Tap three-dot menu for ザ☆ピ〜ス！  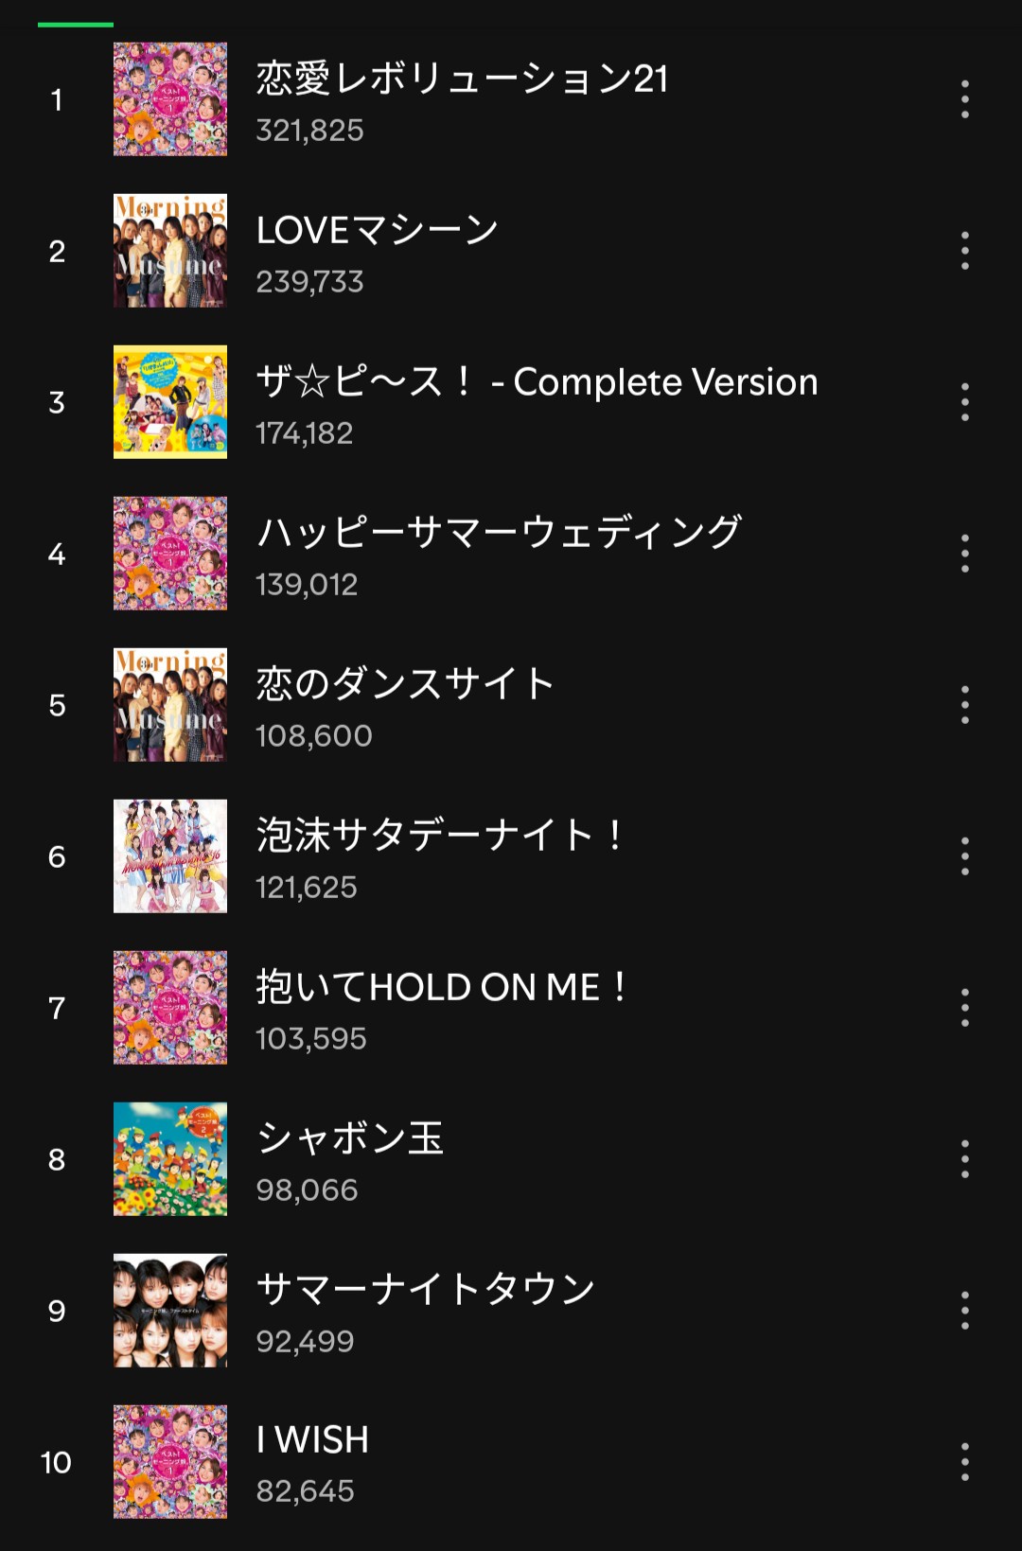(964, 402)
